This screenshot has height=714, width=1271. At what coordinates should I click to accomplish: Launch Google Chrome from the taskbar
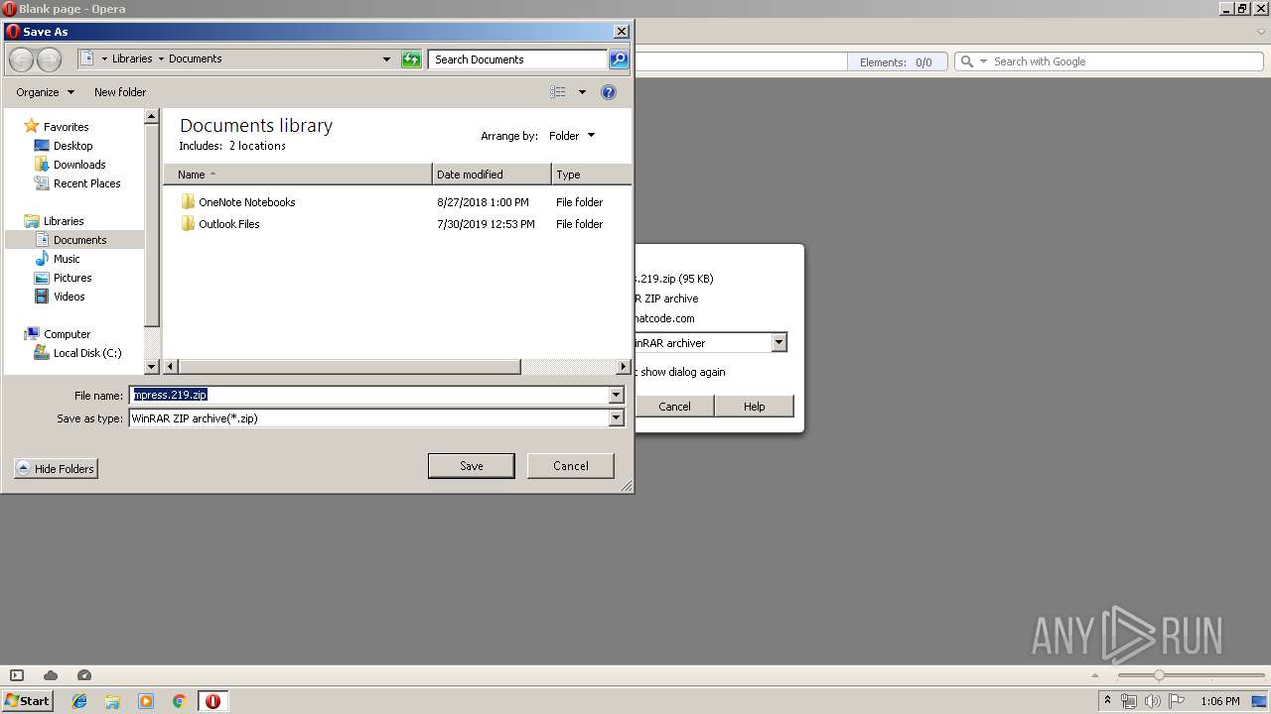(x=180, y=701)
